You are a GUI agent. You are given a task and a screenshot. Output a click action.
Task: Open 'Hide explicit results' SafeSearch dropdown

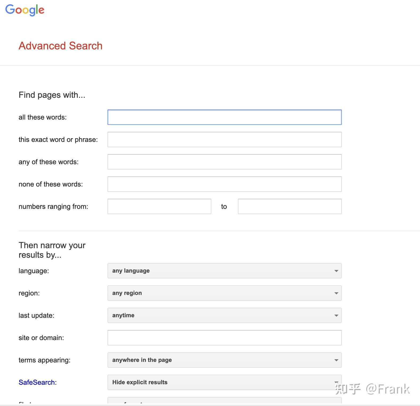click(x=224, y=382)
